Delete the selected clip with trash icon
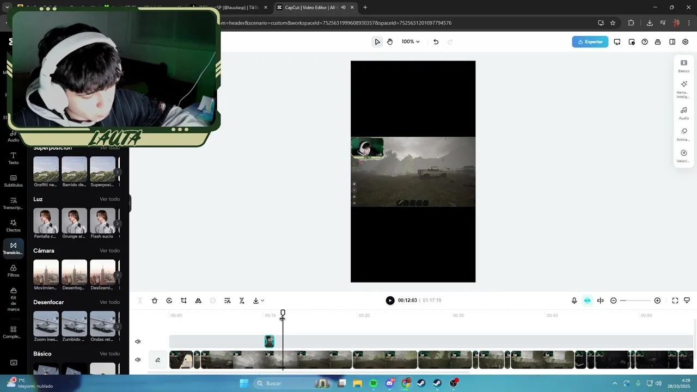 click(155, 301)
